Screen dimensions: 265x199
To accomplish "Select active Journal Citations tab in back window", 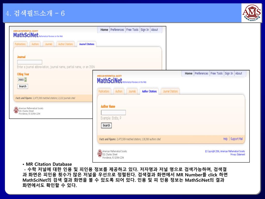I will pyautogui.click(x=87, y=44).
